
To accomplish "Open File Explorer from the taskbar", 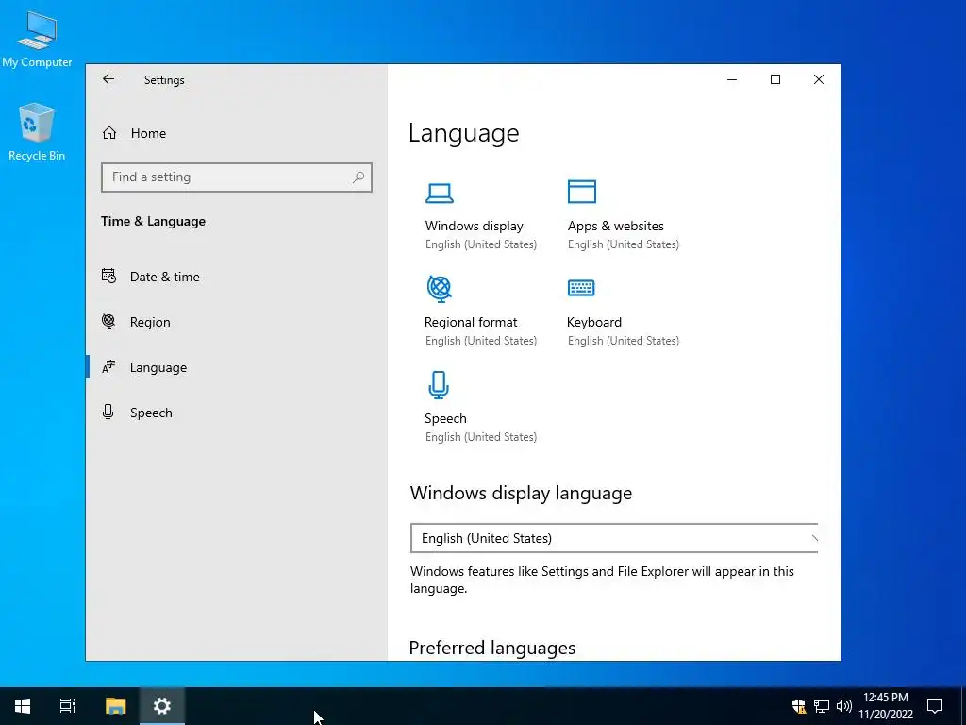I will tap(115, 706).
